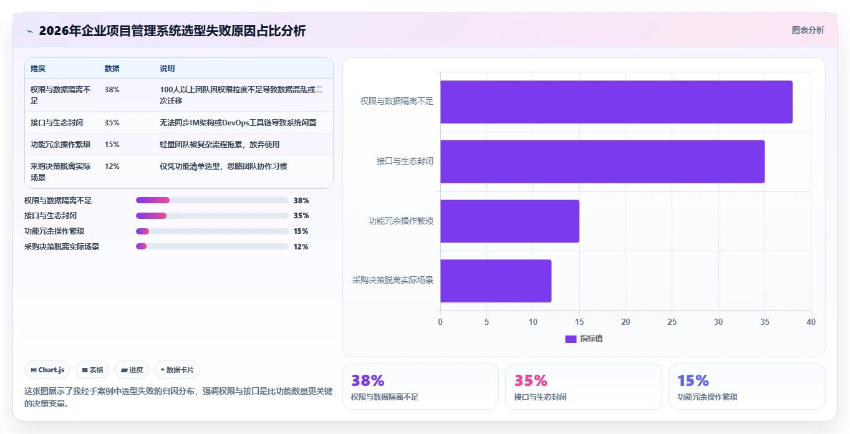Click the chart bar for 接口与生态封闭
The height and width of the screenshot is (434, 850).
click(602, 162)
